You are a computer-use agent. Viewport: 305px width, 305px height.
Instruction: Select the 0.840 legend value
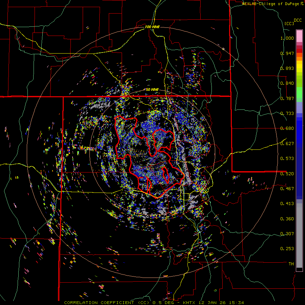click(287, 83)
